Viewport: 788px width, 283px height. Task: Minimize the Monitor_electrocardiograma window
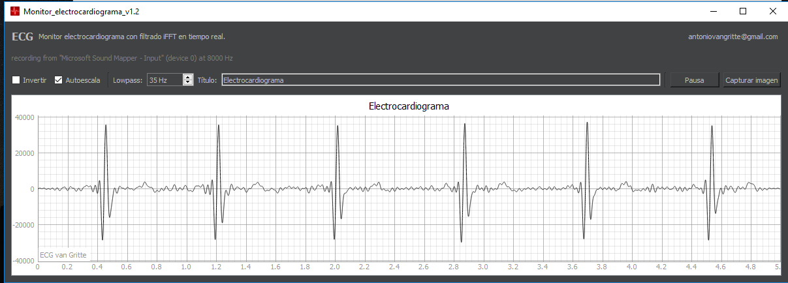(x=712, y=11)
